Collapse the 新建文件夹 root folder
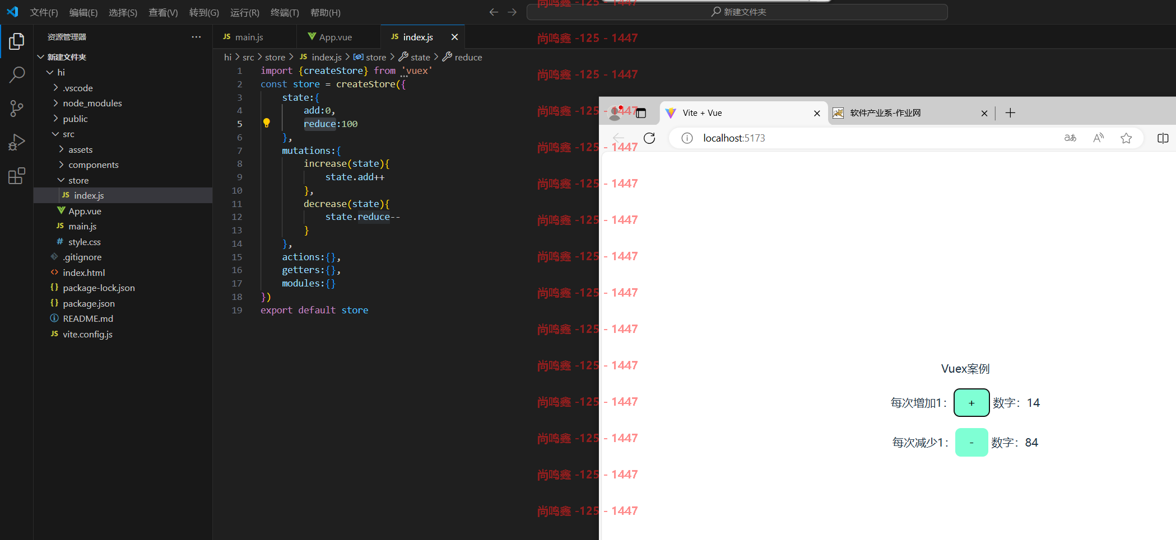The image size is (1176, 540). (x=41, y=57)
